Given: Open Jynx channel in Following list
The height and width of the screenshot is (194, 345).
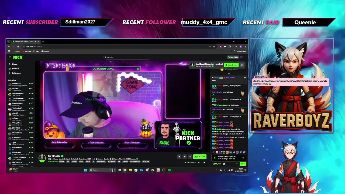Looking at the screenshot, I should 21,143.
